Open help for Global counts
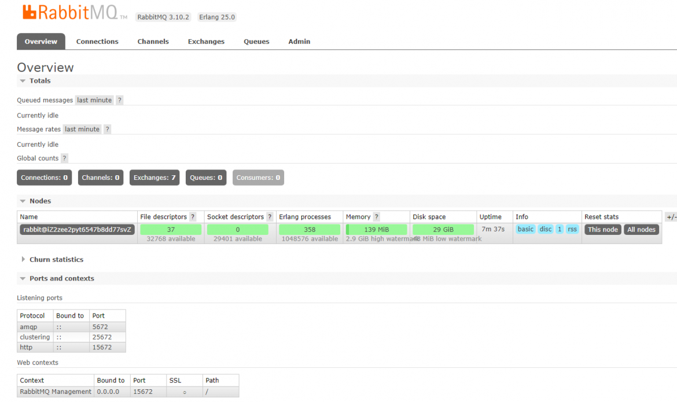The height and width of the screenshot is (402, 677). tap(64, 158)
